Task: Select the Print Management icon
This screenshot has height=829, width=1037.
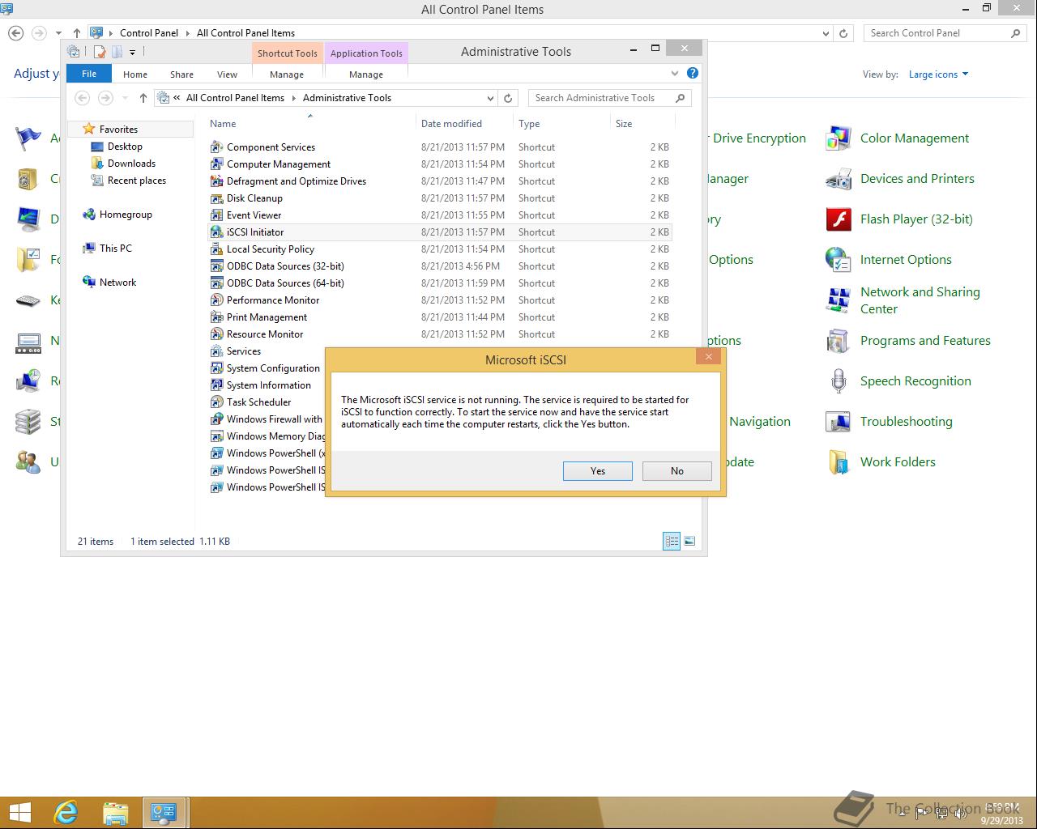Action: pyautogui.click(x=216, y=317)
